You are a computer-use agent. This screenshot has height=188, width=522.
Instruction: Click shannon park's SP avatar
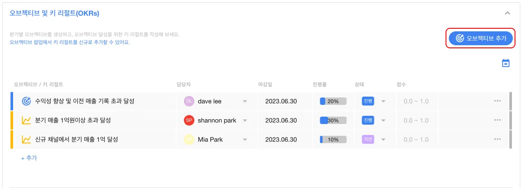189,121
